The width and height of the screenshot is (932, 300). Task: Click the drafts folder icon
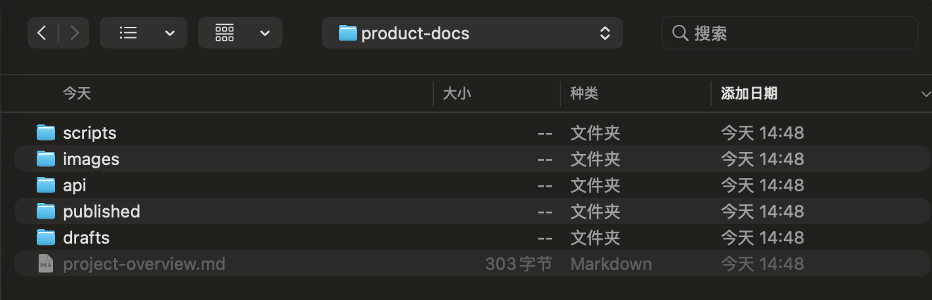click(45, 237)
